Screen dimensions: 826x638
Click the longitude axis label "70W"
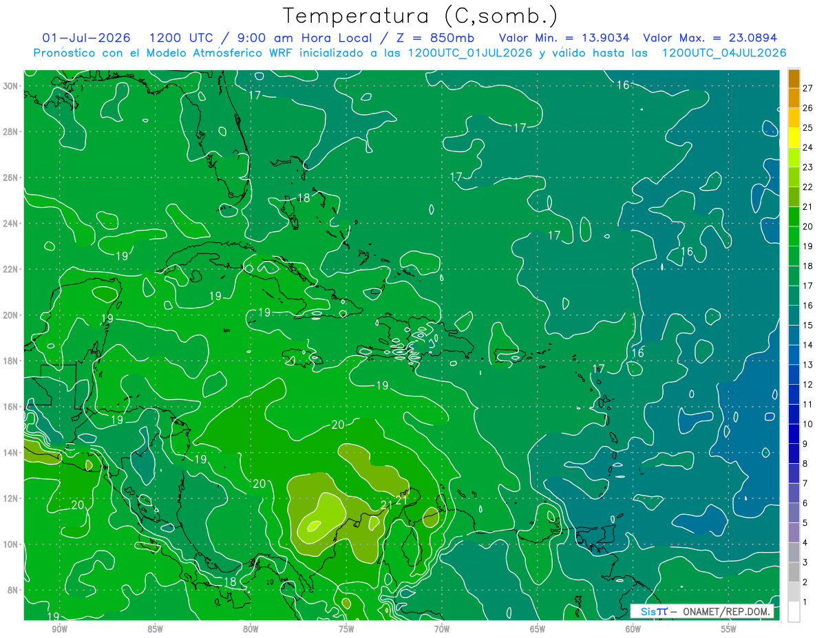click(442, 629)
